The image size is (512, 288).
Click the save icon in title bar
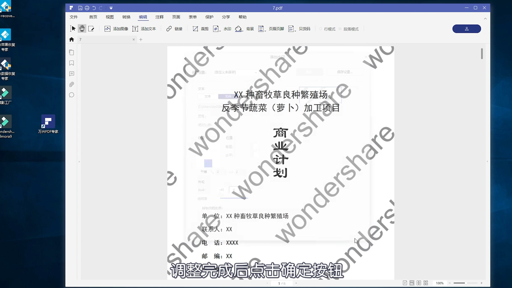(80, 8)
